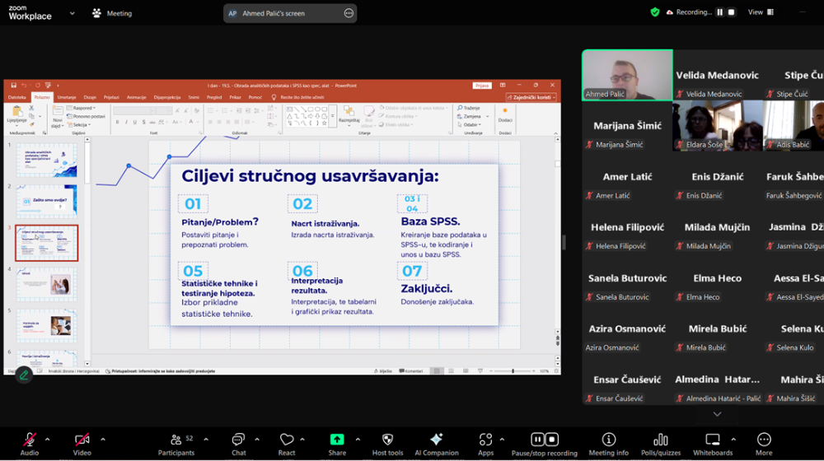Adjust the PowerPoint zoom slider

click(x=513, y=370)
